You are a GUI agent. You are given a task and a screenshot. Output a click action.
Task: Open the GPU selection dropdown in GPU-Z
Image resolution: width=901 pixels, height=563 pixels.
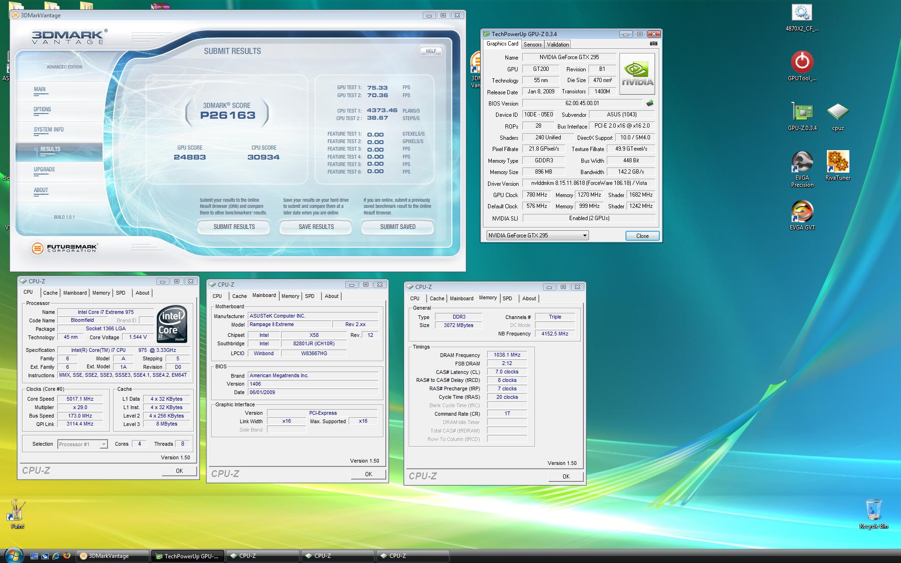point(537,236)
